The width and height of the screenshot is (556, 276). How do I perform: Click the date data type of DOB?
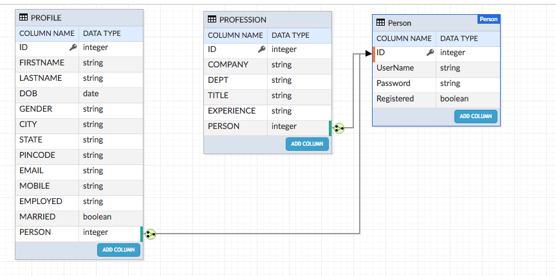[91, 94]
